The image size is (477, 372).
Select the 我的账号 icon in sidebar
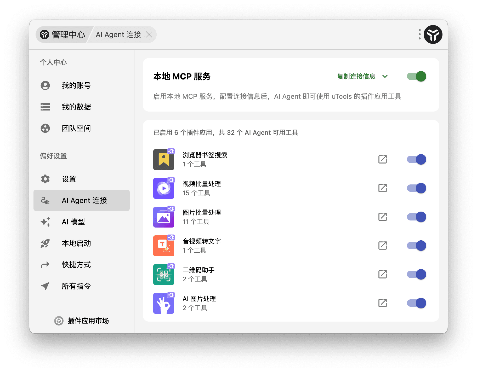click(45, 85)
